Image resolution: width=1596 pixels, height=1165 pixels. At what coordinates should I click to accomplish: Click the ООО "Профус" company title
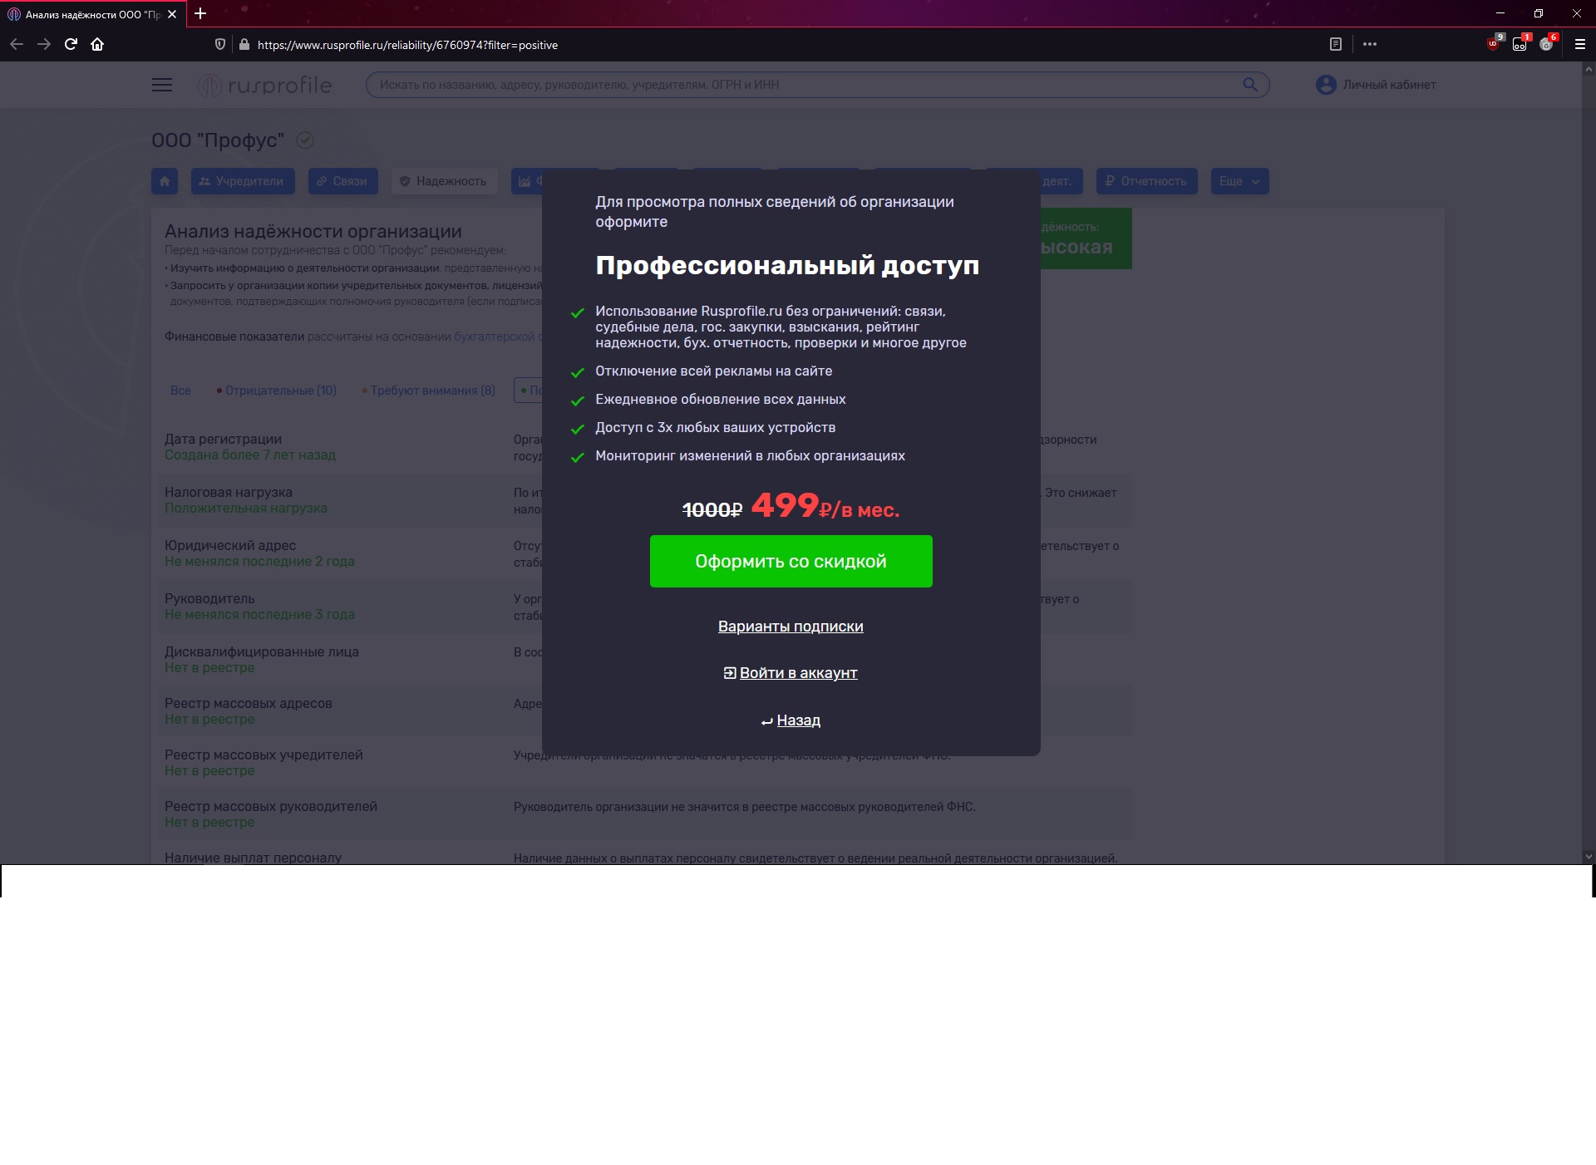point(218,140)
